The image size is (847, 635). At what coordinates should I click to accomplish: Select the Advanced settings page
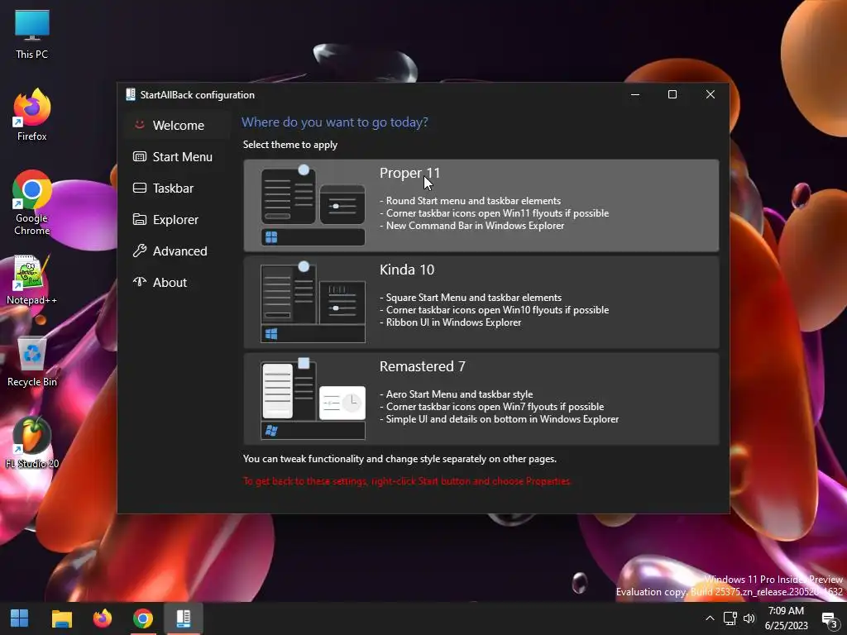click(x=177, y=251)
